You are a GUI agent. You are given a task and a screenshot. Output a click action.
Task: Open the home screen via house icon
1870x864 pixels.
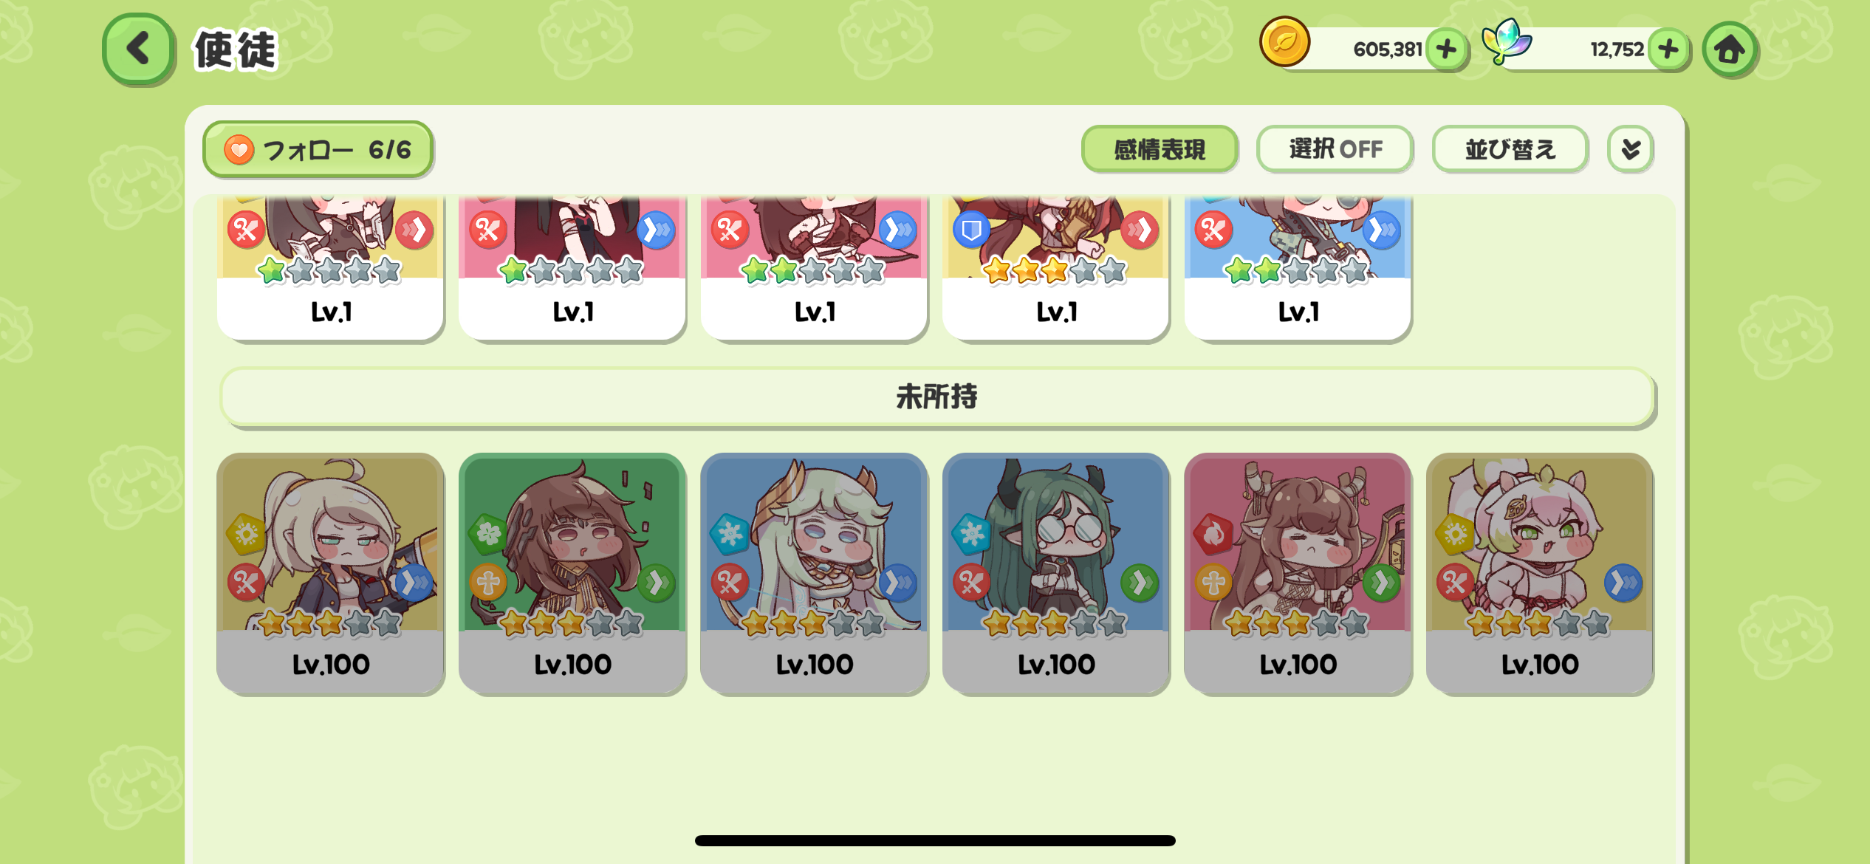pos(1730,49)
